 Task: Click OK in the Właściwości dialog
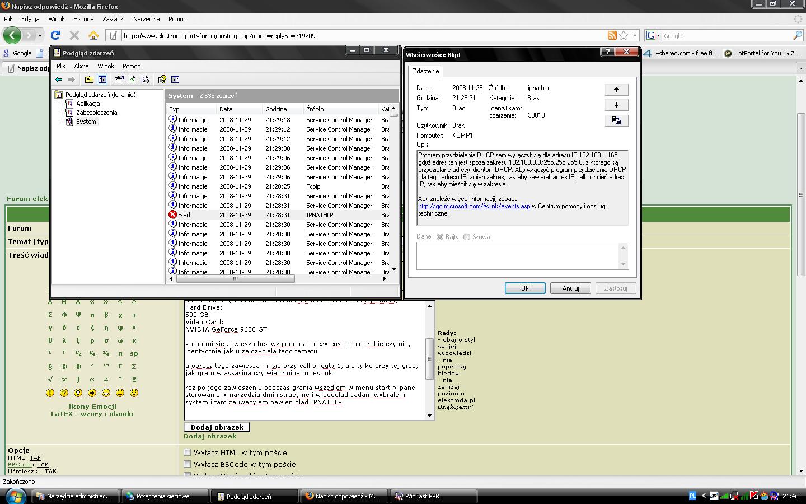[525, 288]
